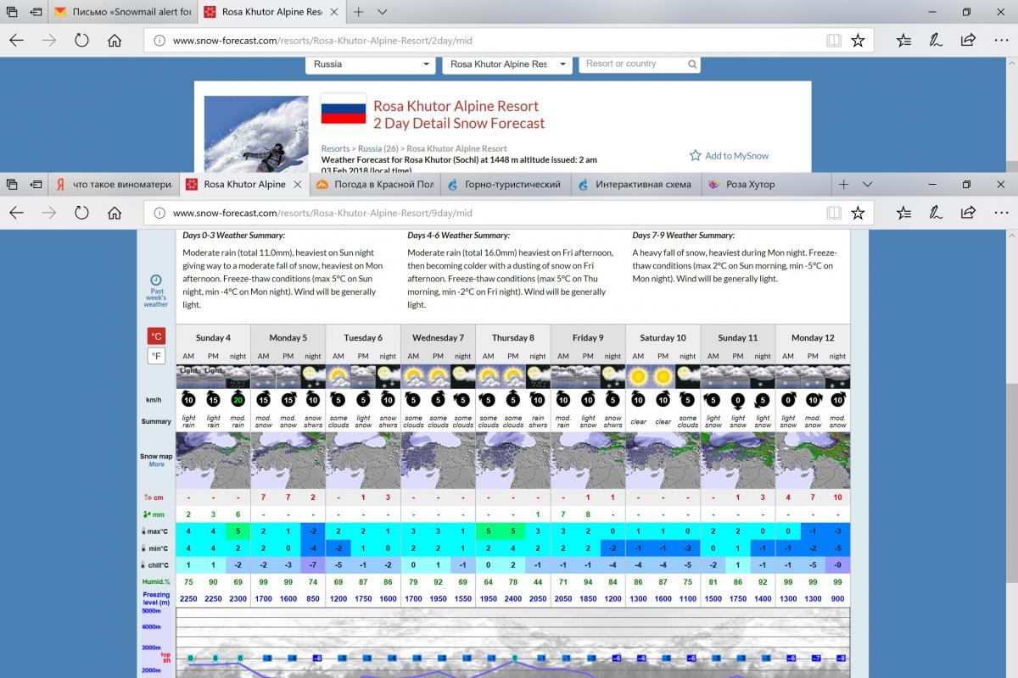The height and width of the screenshot is (678, 1018).
Task: Click freezing level value 2400
Action: coord(512,598)
